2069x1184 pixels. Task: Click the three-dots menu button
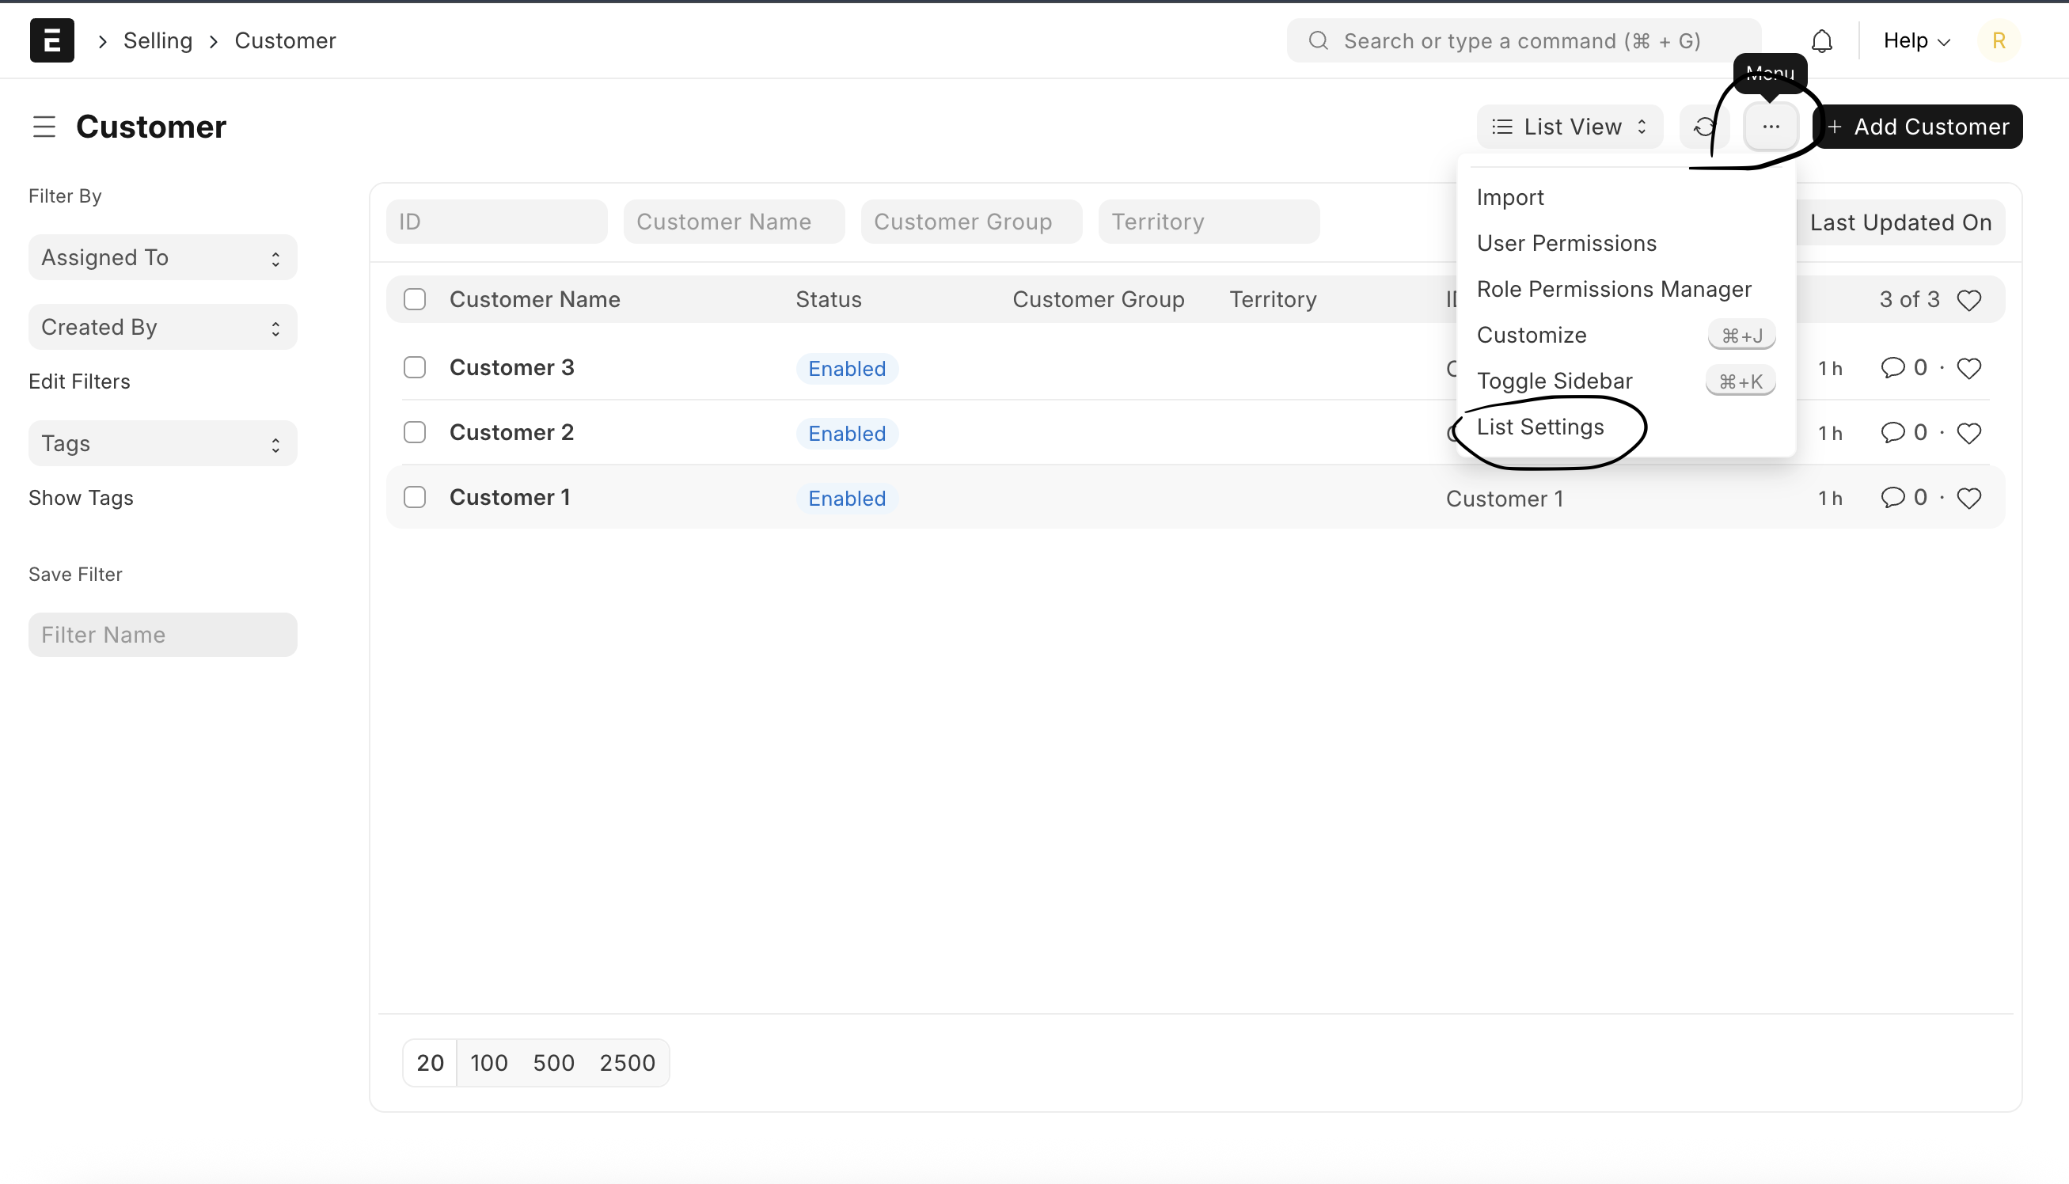coord(1771,127)
